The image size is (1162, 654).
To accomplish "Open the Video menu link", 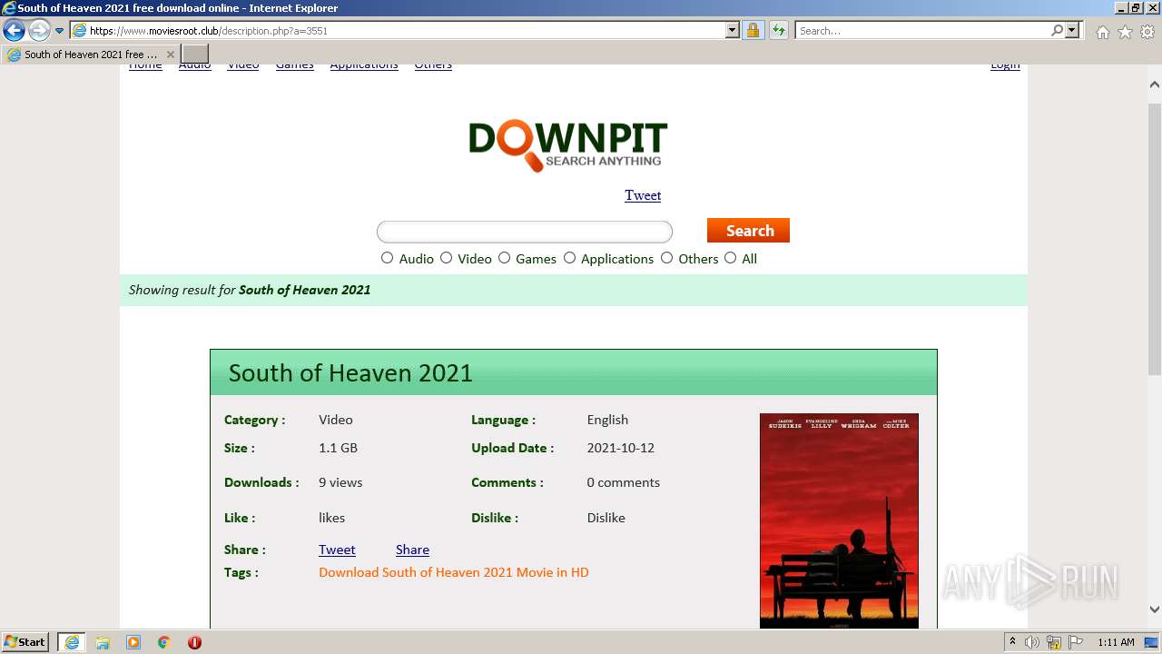I will click(x=242, y=65).
